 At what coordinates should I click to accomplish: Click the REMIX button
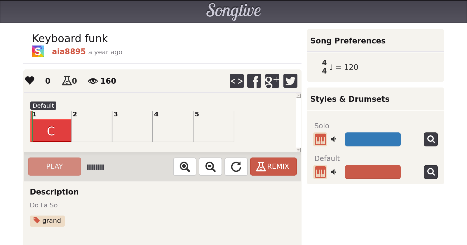coord(273,167)
